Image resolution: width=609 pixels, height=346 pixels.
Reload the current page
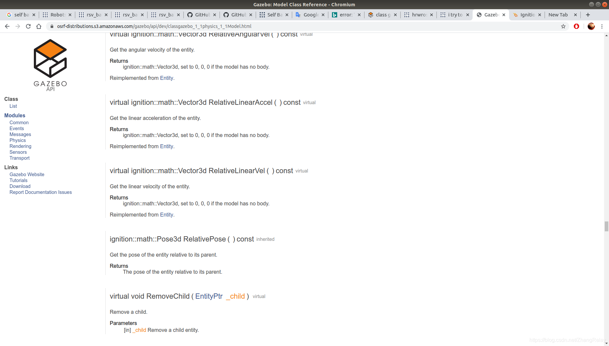pos(28,26)
